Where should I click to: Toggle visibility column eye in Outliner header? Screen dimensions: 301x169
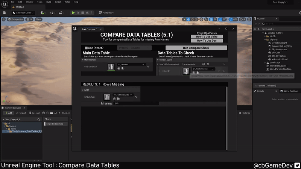coord(255,29)
